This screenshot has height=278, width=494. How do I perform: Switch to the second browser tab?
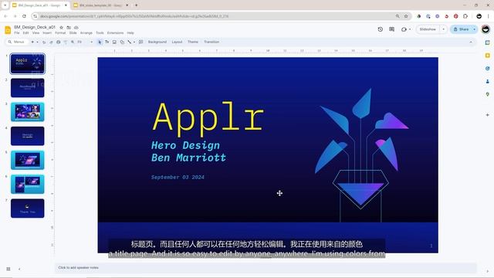100,5
